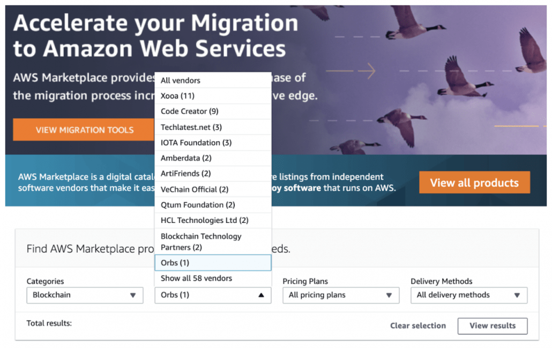Image resolution: width=552 pixels, height=348 pixels.
Task: Click the Delivery Methods dropdown arrow
Action: (x=517, y=295)
